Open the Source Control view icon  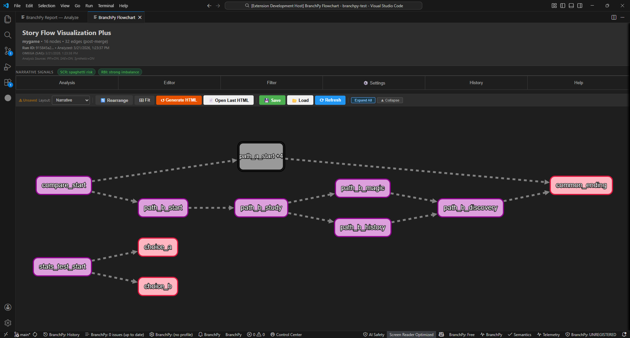click(x=8, y=51)
